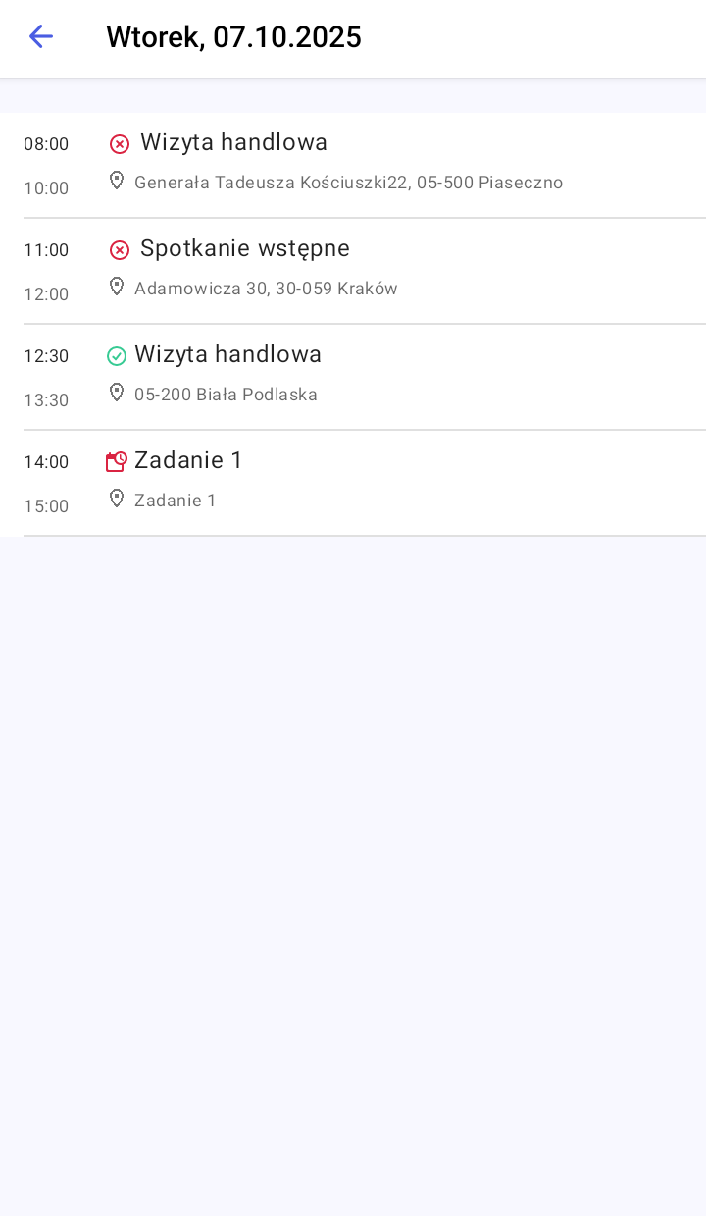Open the Zadanie 1 task title
This screenshot has height=1216, width=706.
point(188,461)
